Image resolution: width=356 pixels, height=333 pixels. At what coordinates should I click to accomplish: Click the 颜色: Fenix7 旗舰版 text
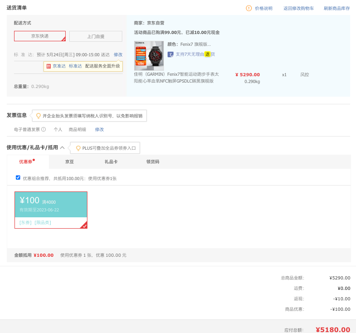(x=189, y=44)
